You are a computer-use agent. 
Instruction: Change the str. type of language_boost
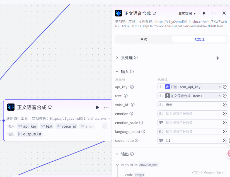coord(161,131)
